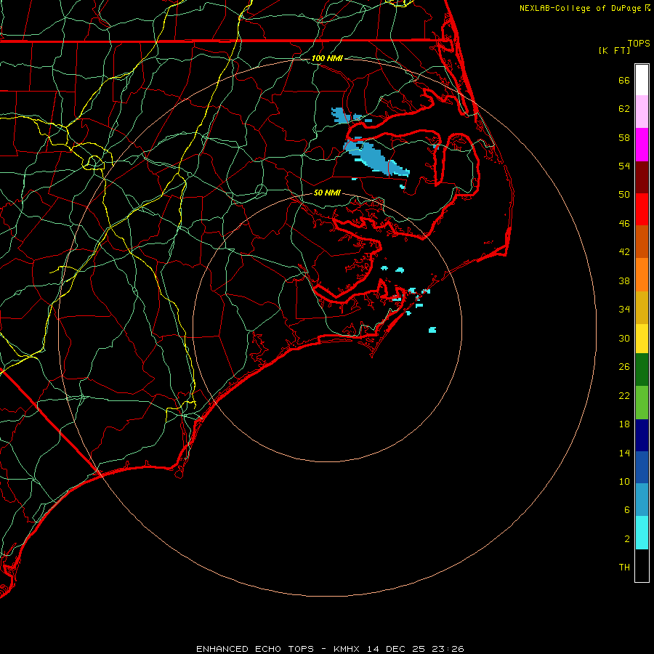Click the isolated cyan echo offshore southeast
Screen dimensions: 654x654
pyautogui.click(x=432, y=330)
